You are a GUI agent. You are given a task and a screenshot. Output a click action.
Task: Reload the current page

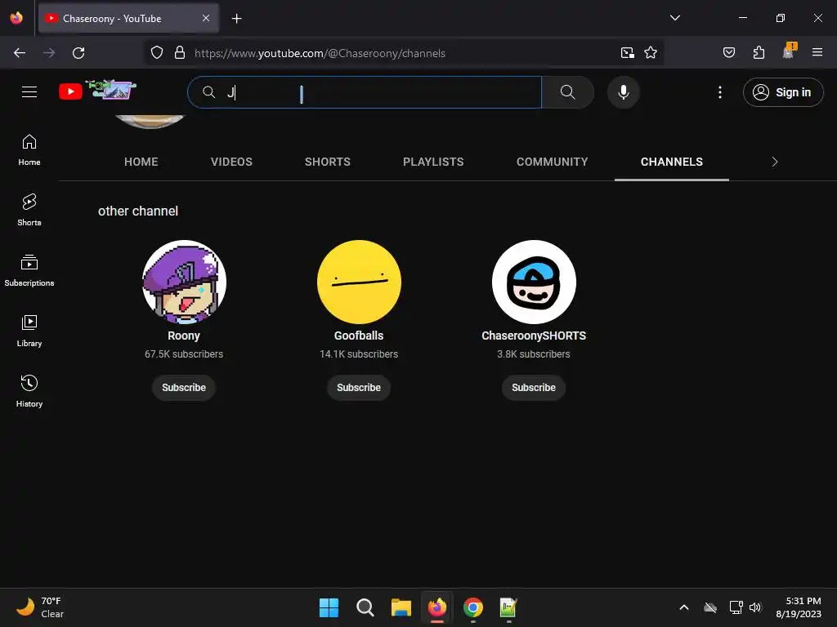[x=78, y=53]
